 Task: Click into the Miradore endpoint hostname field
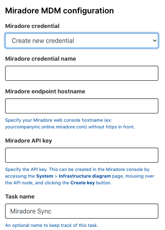82,106
